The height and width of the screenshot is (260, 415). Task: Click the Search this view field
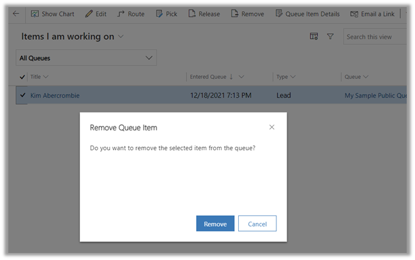pos(375,37)
